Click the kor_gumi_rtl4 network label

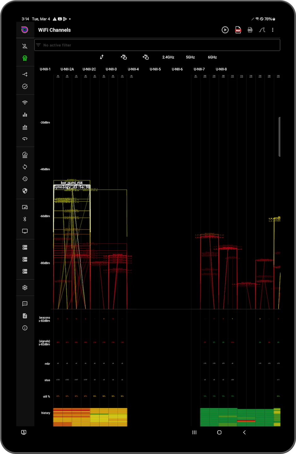72,183
